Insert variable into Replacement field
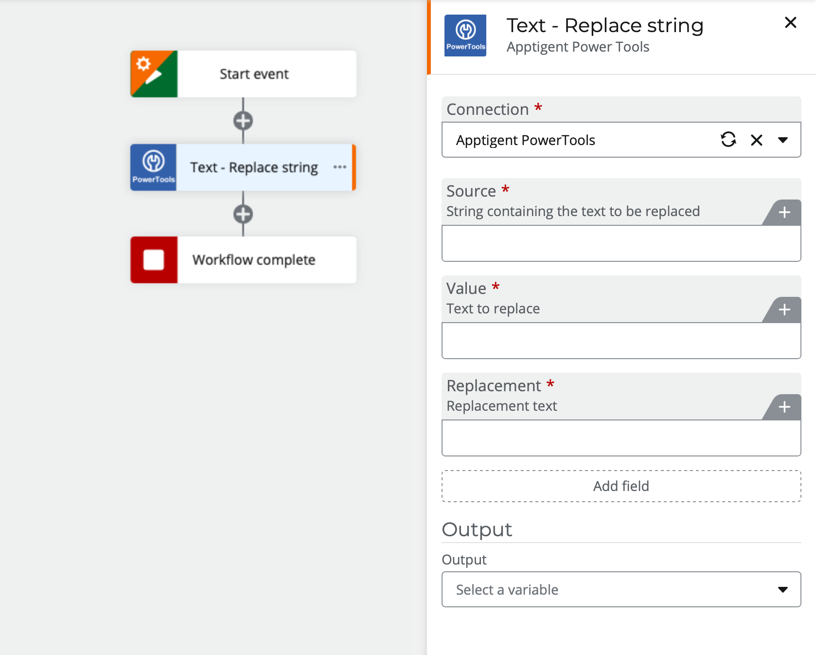The image size is (816, 655). point(784,407)
